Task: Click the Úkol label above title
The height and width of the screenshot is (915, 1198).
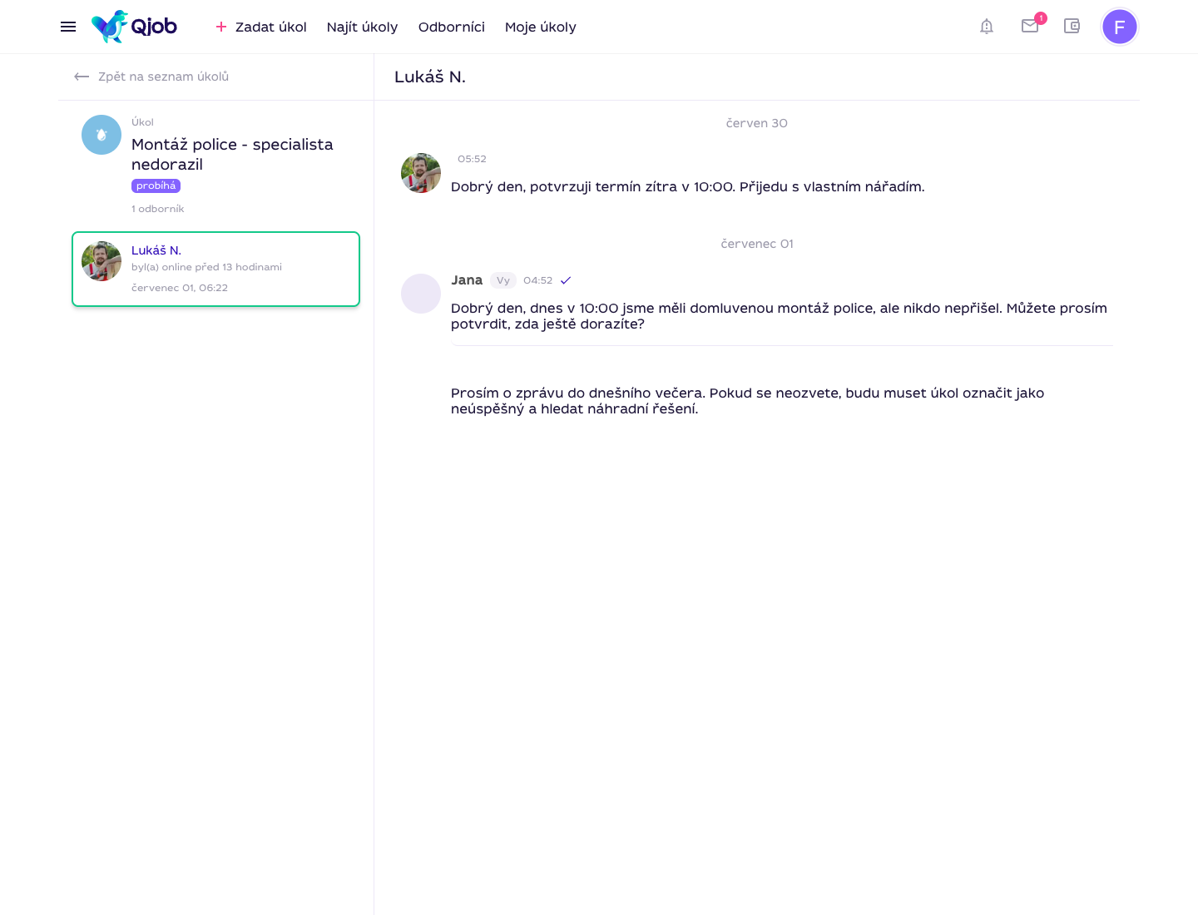Action: 142,122
